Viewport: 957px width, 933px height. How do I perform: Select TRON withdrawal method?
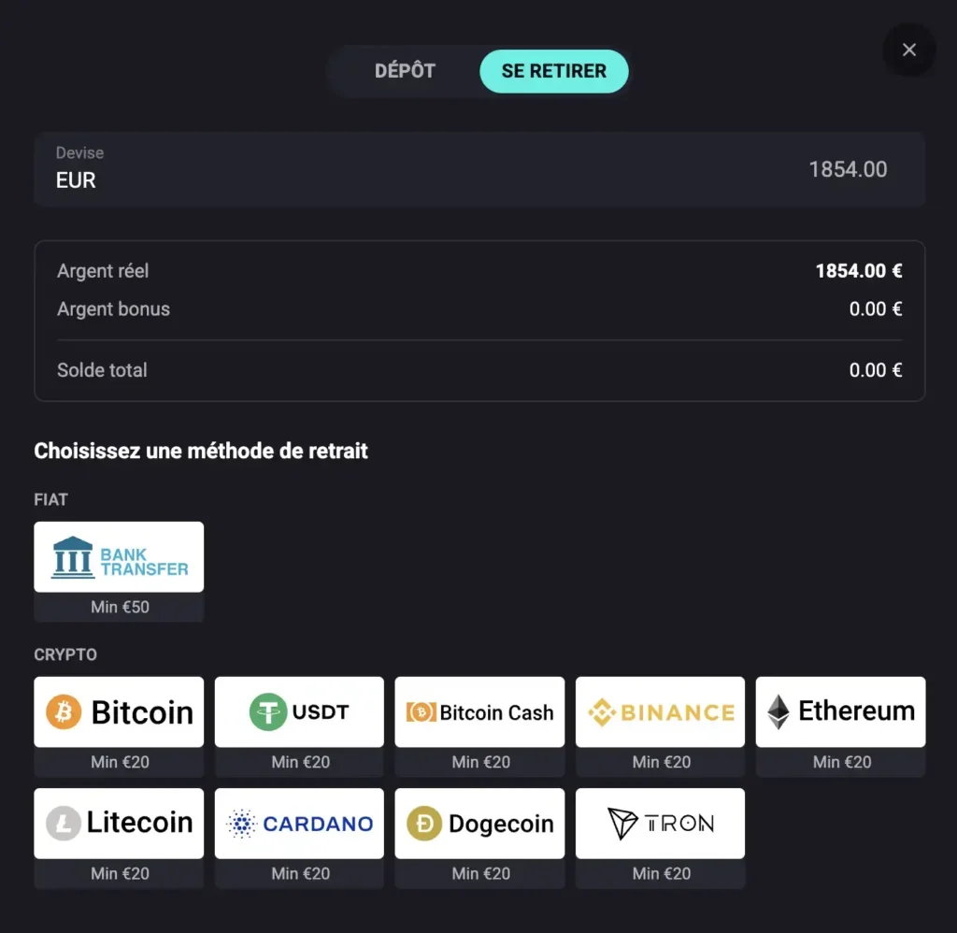click(x=660, y=824)
